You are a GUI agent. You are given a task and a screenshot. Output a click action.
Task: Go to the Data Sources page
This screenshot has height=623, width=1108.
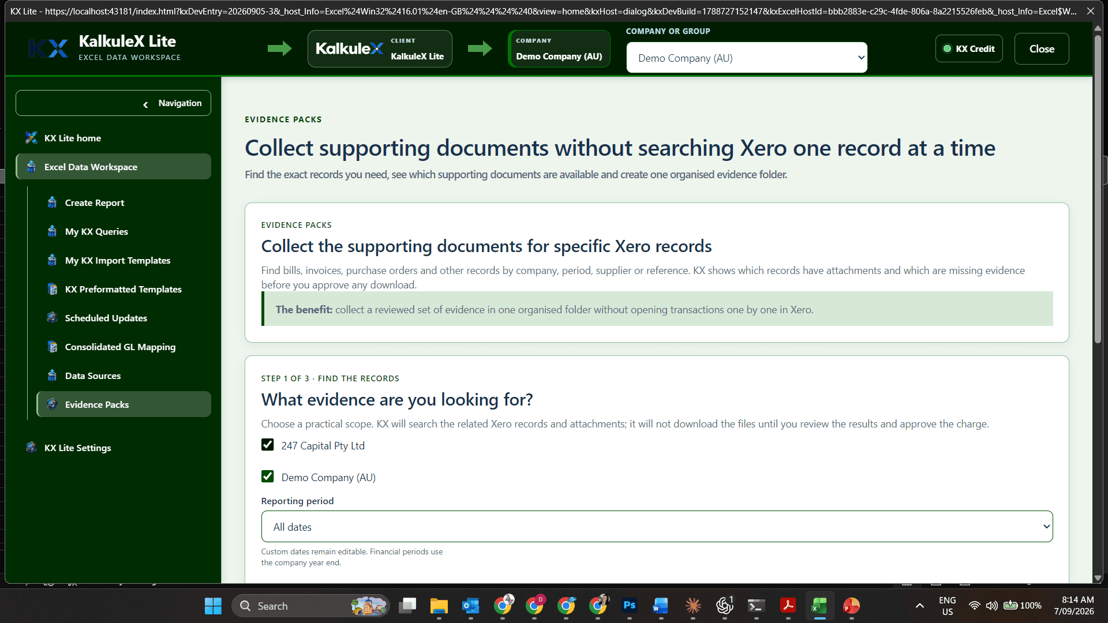tap(93, 376)
